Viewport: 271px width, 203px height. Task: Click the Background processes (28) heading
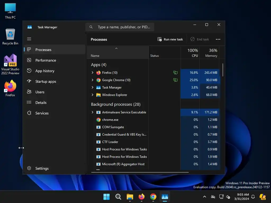click(116, 104)
